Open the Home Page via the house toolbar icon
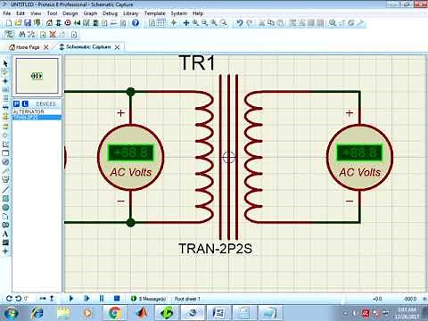Screen dimensions: 428x321 pyautogui.click(x=49, y=23)
